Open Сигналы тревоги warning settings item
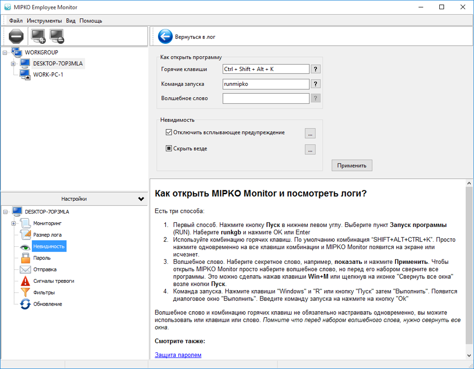 pos(54,281)
